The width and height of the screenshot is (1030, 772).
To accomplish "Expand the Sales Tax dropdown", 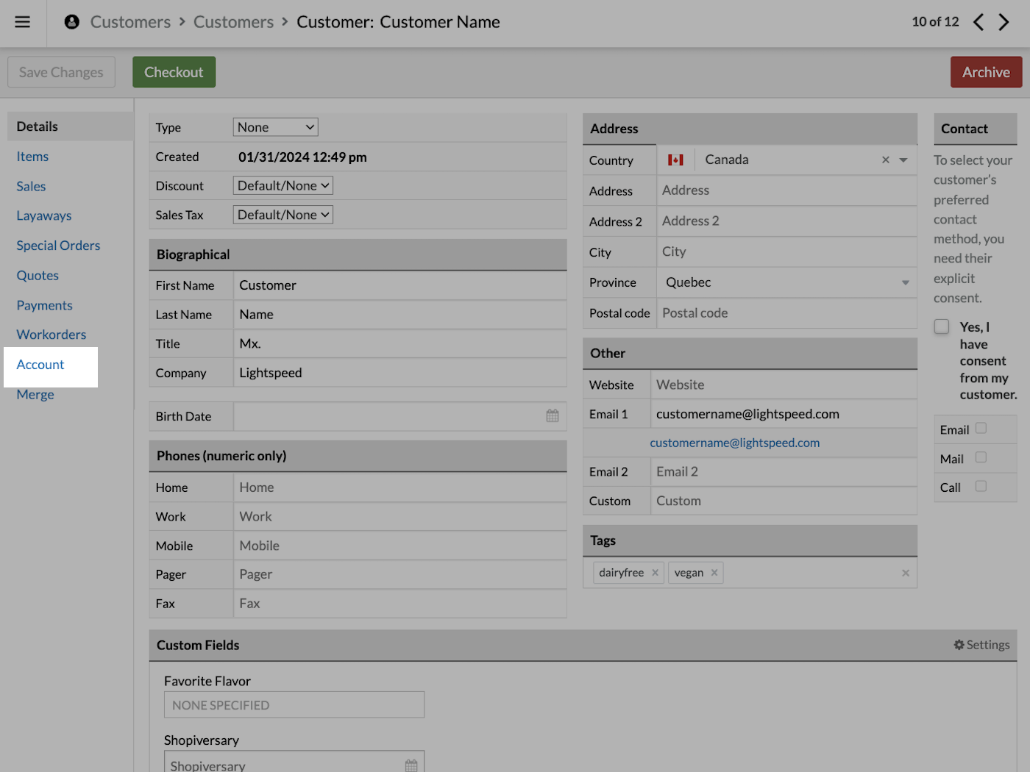I will click(x=283, y=214).
